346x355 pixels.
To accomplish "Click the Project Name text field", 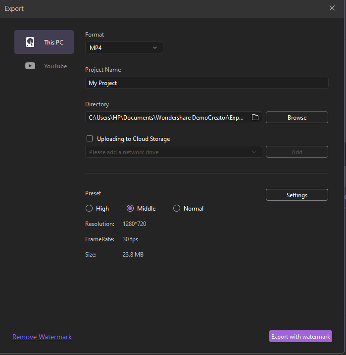I will [206, 83].
